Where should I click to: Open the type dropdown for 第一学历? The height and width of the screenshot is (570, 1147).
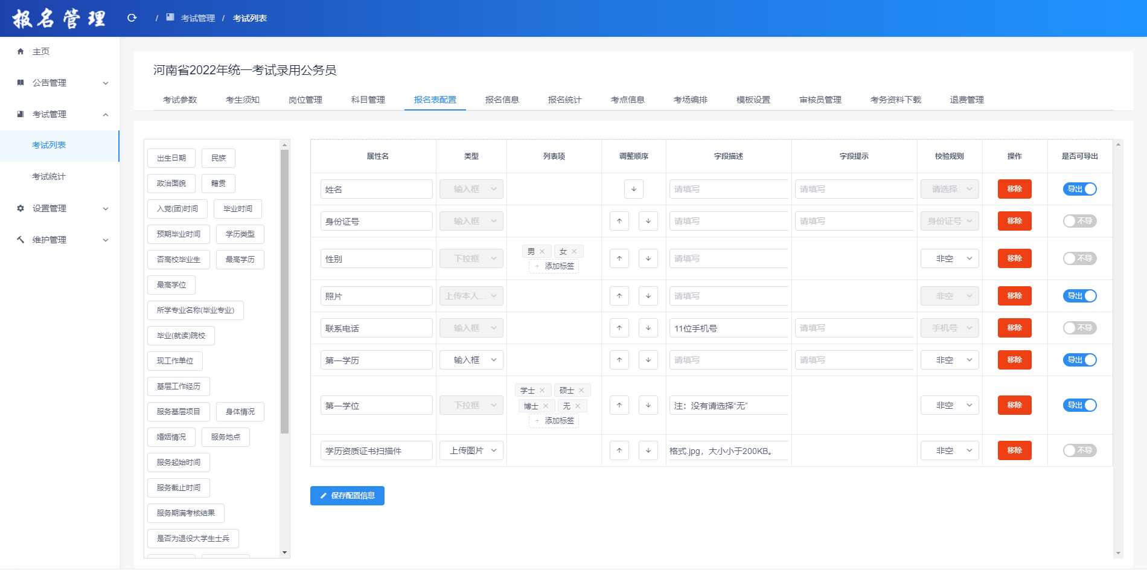(x=471, y=360)
